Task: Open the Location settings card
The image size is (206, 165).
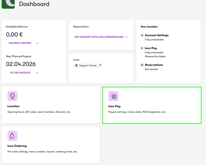Action: click(50, 105)
